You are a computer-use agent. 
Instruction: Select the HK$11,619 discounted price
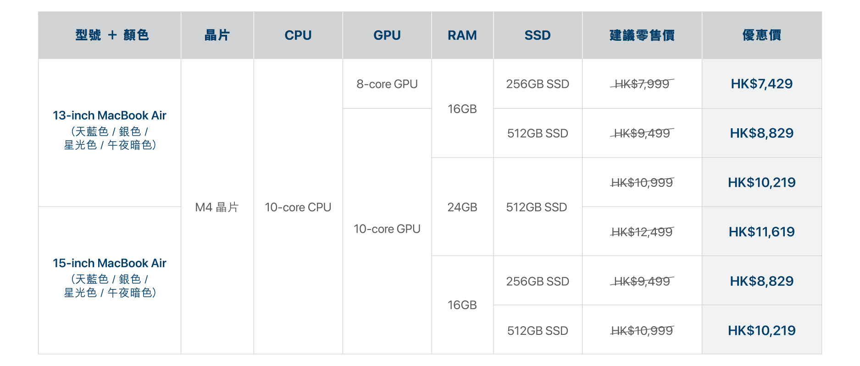coord(761,232)
